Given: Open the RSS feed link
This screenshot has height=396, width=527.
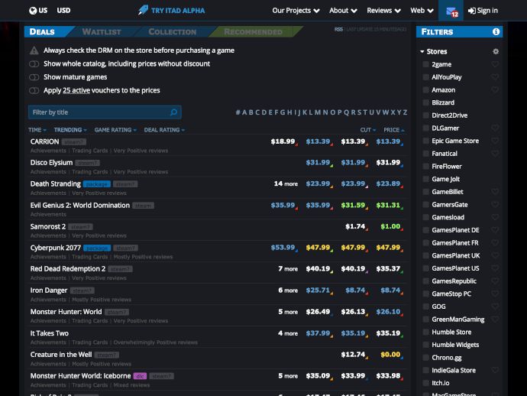Looking at the screenshot, I should pos(338,29).
